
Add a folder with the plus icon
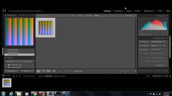(x=33, y=58)
